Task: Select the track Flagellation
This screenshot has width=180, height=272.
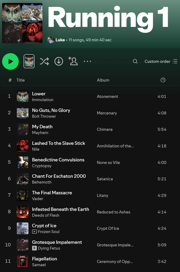Action: (45, 259)
